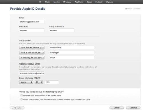Open the Podcasts tab

pos(99,2)
